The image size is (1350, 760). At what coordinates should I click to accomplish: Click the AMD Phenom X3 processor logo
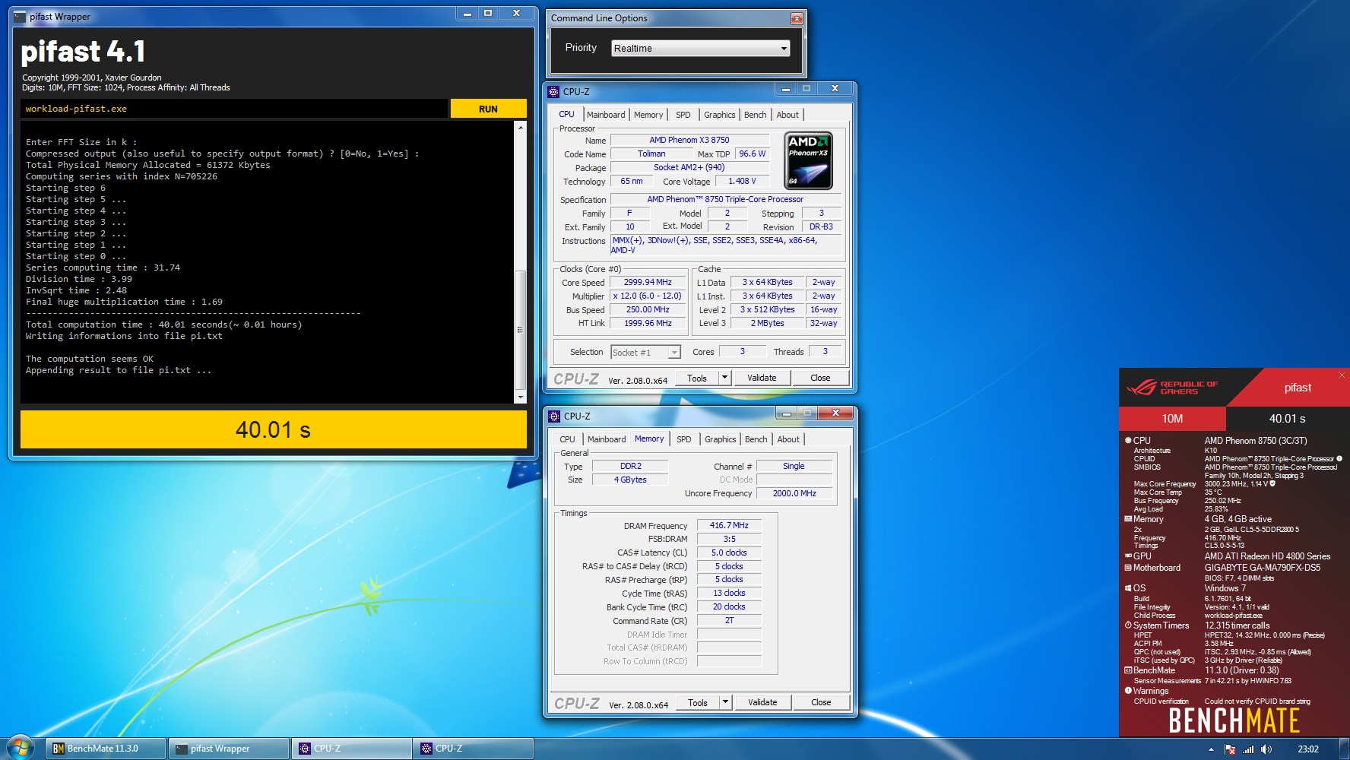808,160
